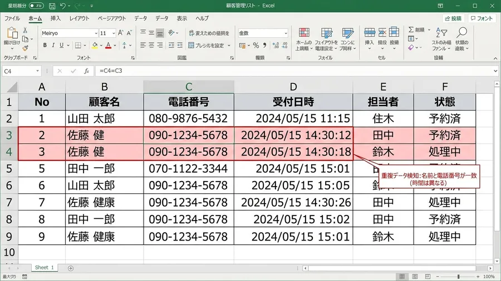The height and width of the screenshot is (281, 501).
Task: Toggle italic formatting
Action: [53, 45]
